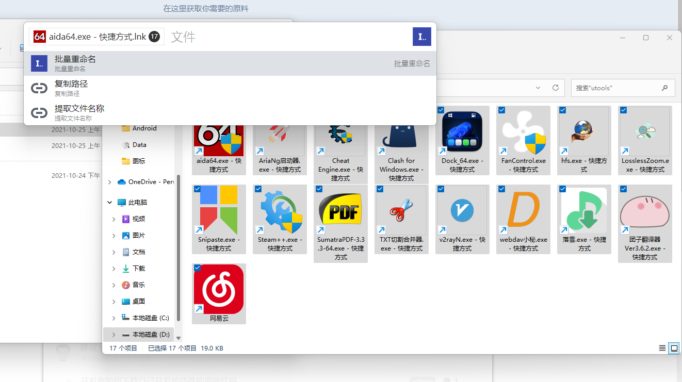This screenshot has height=382, width=682.
Task: Uncheck the FanControl.exe item checkbox
Action: click(502, 110)
